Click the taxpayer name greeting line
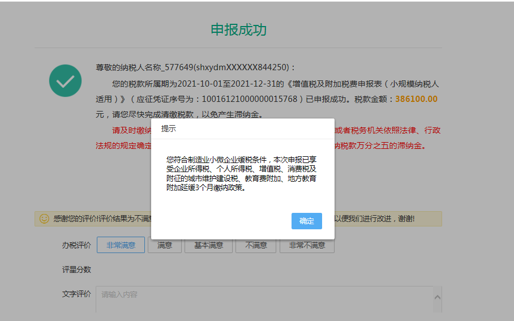514x321 pixels. coord(195,67)
